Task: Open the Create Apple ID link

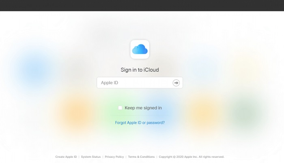Action: (66, 157)
